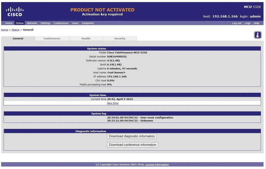266x169 pixels.
Task: Open Conferences in the top navigation bar
Action: (61, 23)
